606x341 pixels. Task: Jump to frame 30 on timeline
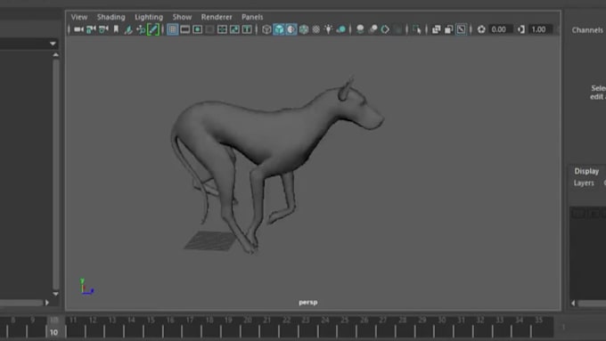click(x=441, y=321)
